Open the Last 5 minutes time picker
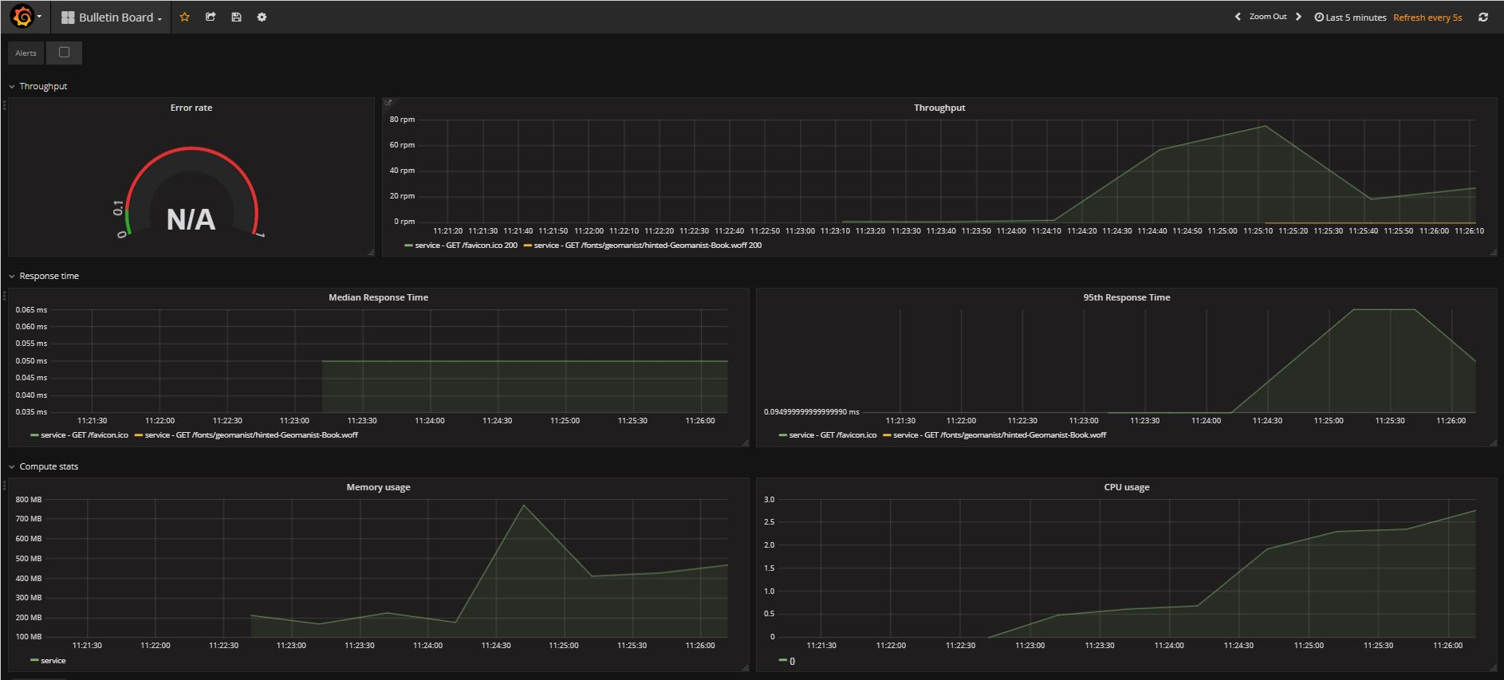The height and width of the screenshot is (680, 1504). coord(1350,18)
